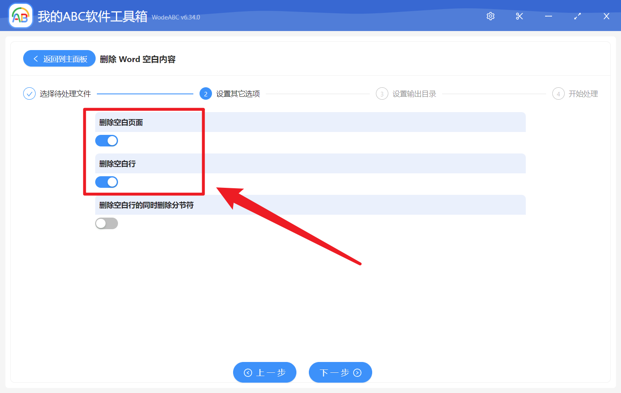The height and width of the screenshot is (393, 621).
Task: Turn off the 删除空白行 switch
Action: coord(106,182)
